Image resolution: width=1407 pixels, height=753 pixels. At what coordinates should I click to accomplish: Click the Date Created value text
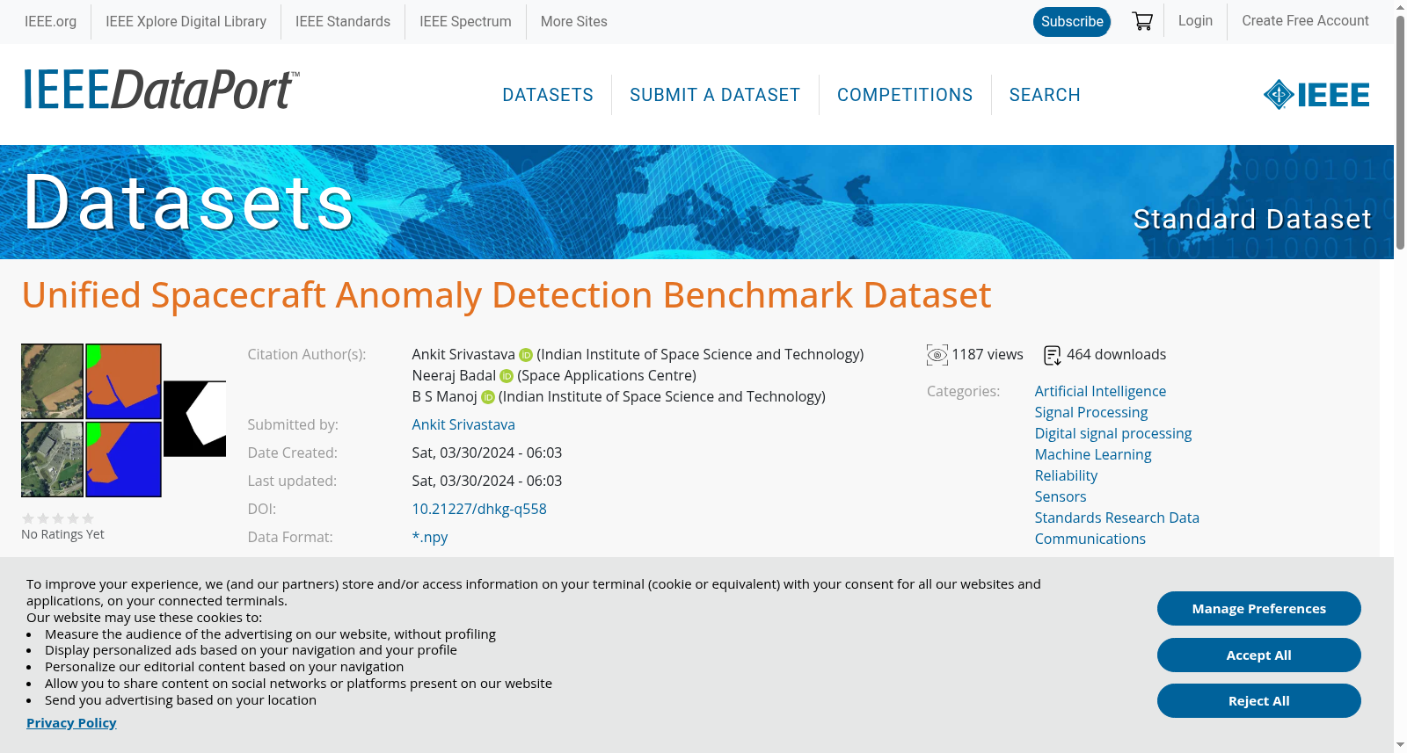pos(487,453)
